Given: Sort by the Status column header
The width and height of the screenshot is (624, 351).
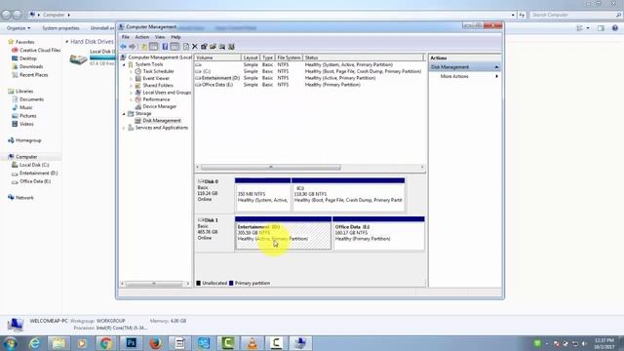Looking at the screenshot, I should (x=364, y=58).
